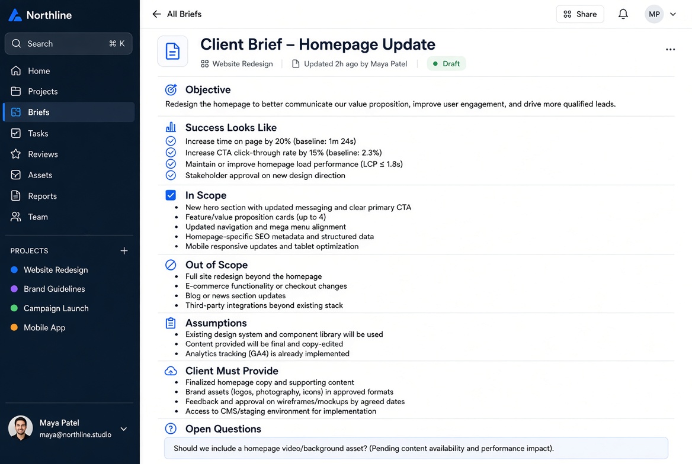Click 'Blog or news section updates'

click(235, 295)
